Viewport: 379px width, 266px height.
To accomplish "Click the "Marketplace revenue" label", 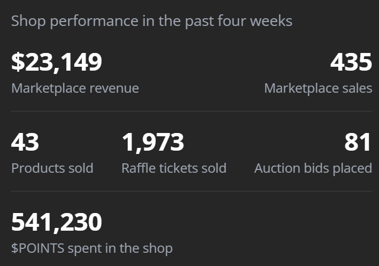I will pos(75,88).
